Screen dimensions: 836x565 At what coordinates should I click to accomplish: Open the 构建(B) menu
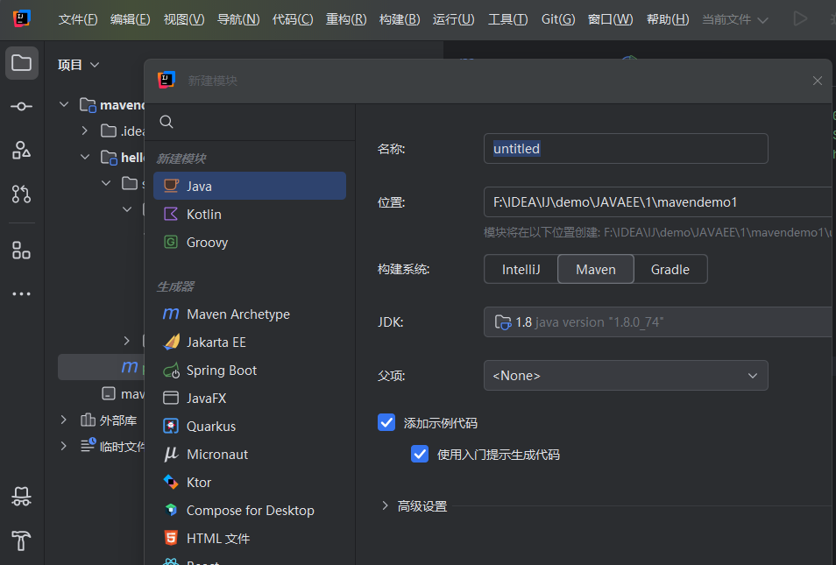[x=400, y=19]
